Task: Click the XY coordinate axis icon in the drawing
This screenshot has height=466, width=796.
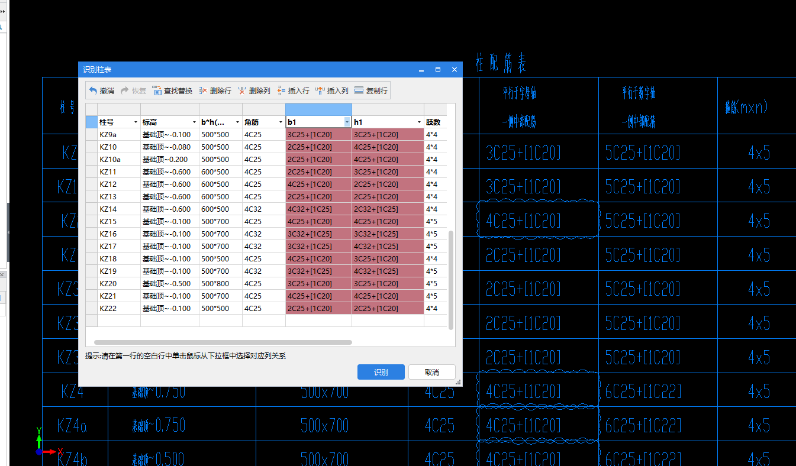Action: [49, 442]
